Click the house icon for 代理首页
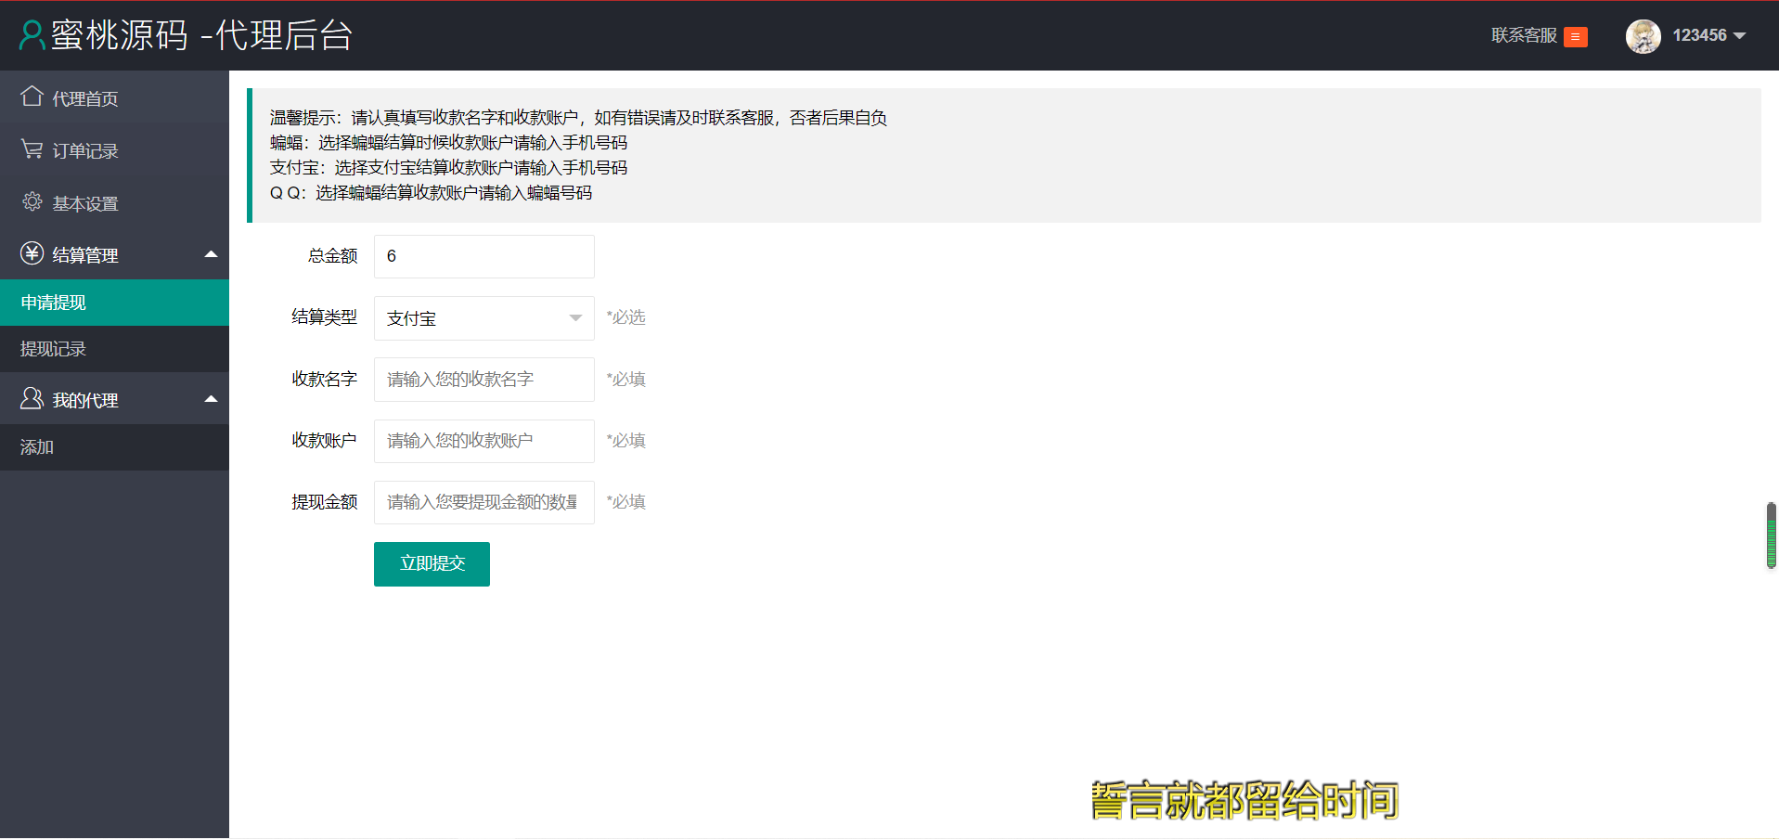This screenshot has height=839, width=1779. tap(32, 97)
